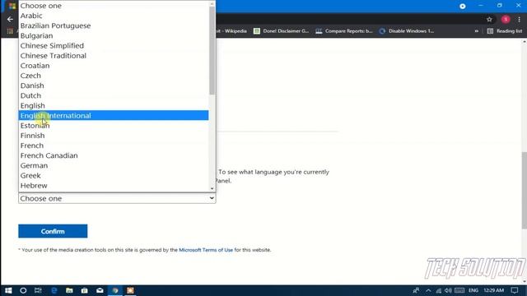Expand the hidden bookmarks overflow chevron
The width and height of the screenshot is (527, 296).
476,31
